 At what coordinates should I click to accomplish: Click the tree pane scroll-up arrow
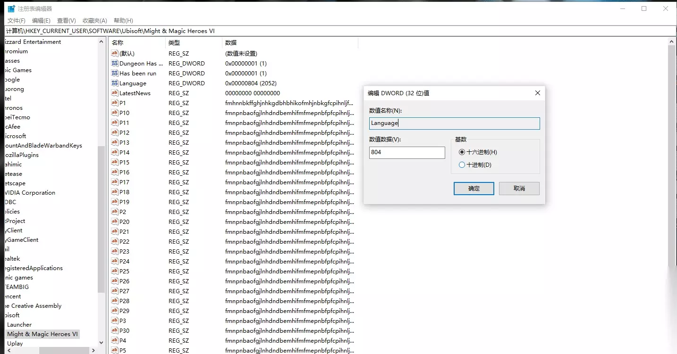pyautogui.click(x=101, y=42)
